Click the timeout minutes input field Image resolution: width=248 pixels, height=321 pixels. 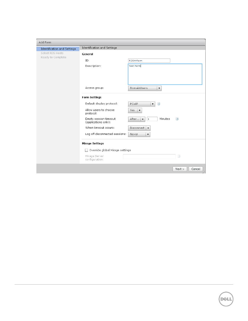click(x=152, y=119)
